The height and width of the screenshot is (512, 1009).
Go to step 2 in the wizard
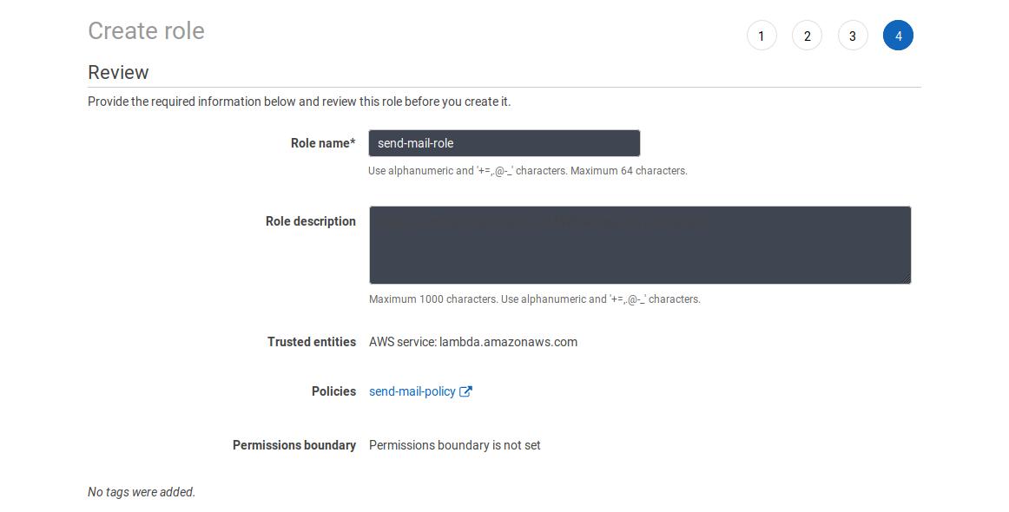[807, 35]
